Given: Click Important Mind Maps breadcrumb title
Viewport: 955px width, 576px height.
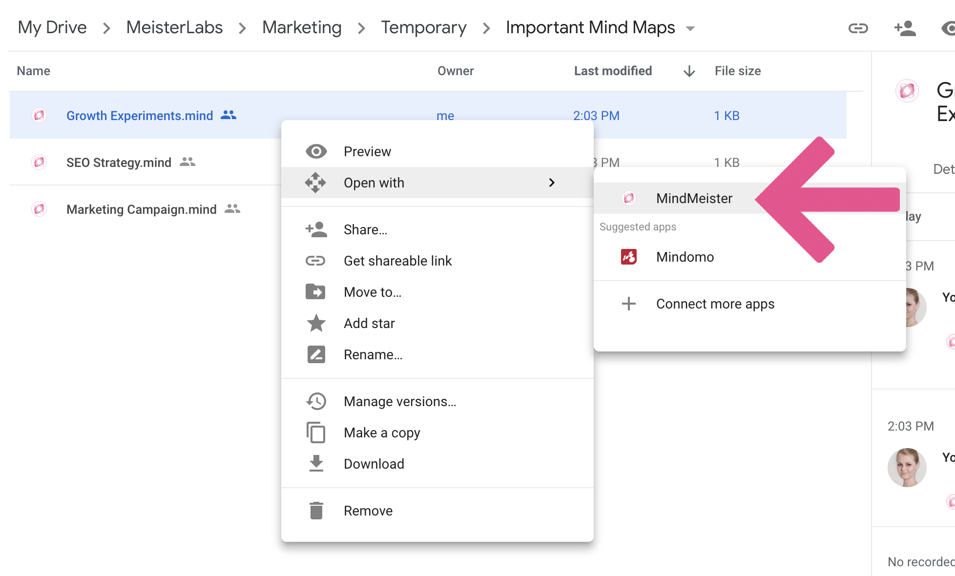Looking at the screenshot, I should tap(590, 27).
